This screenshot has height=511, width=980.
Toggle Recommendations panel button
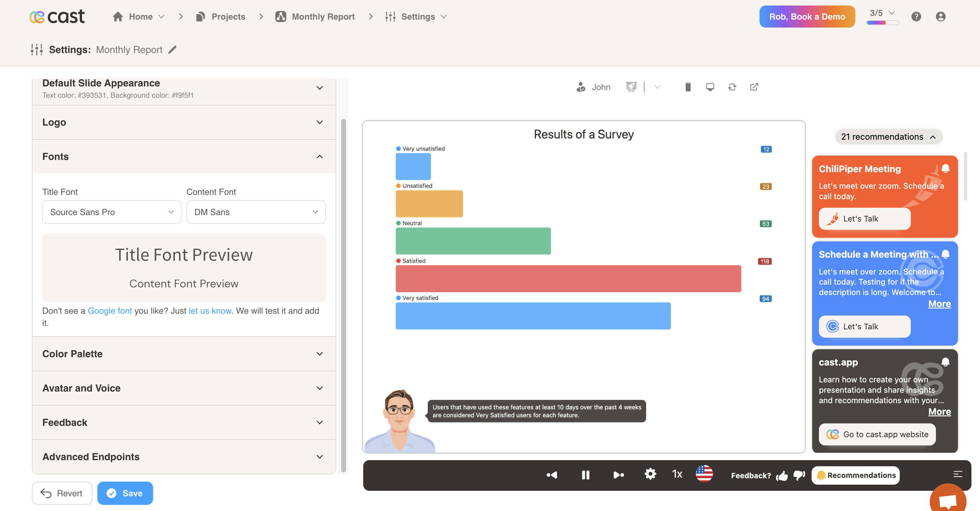pyautogui.click(x=856, y=475)
